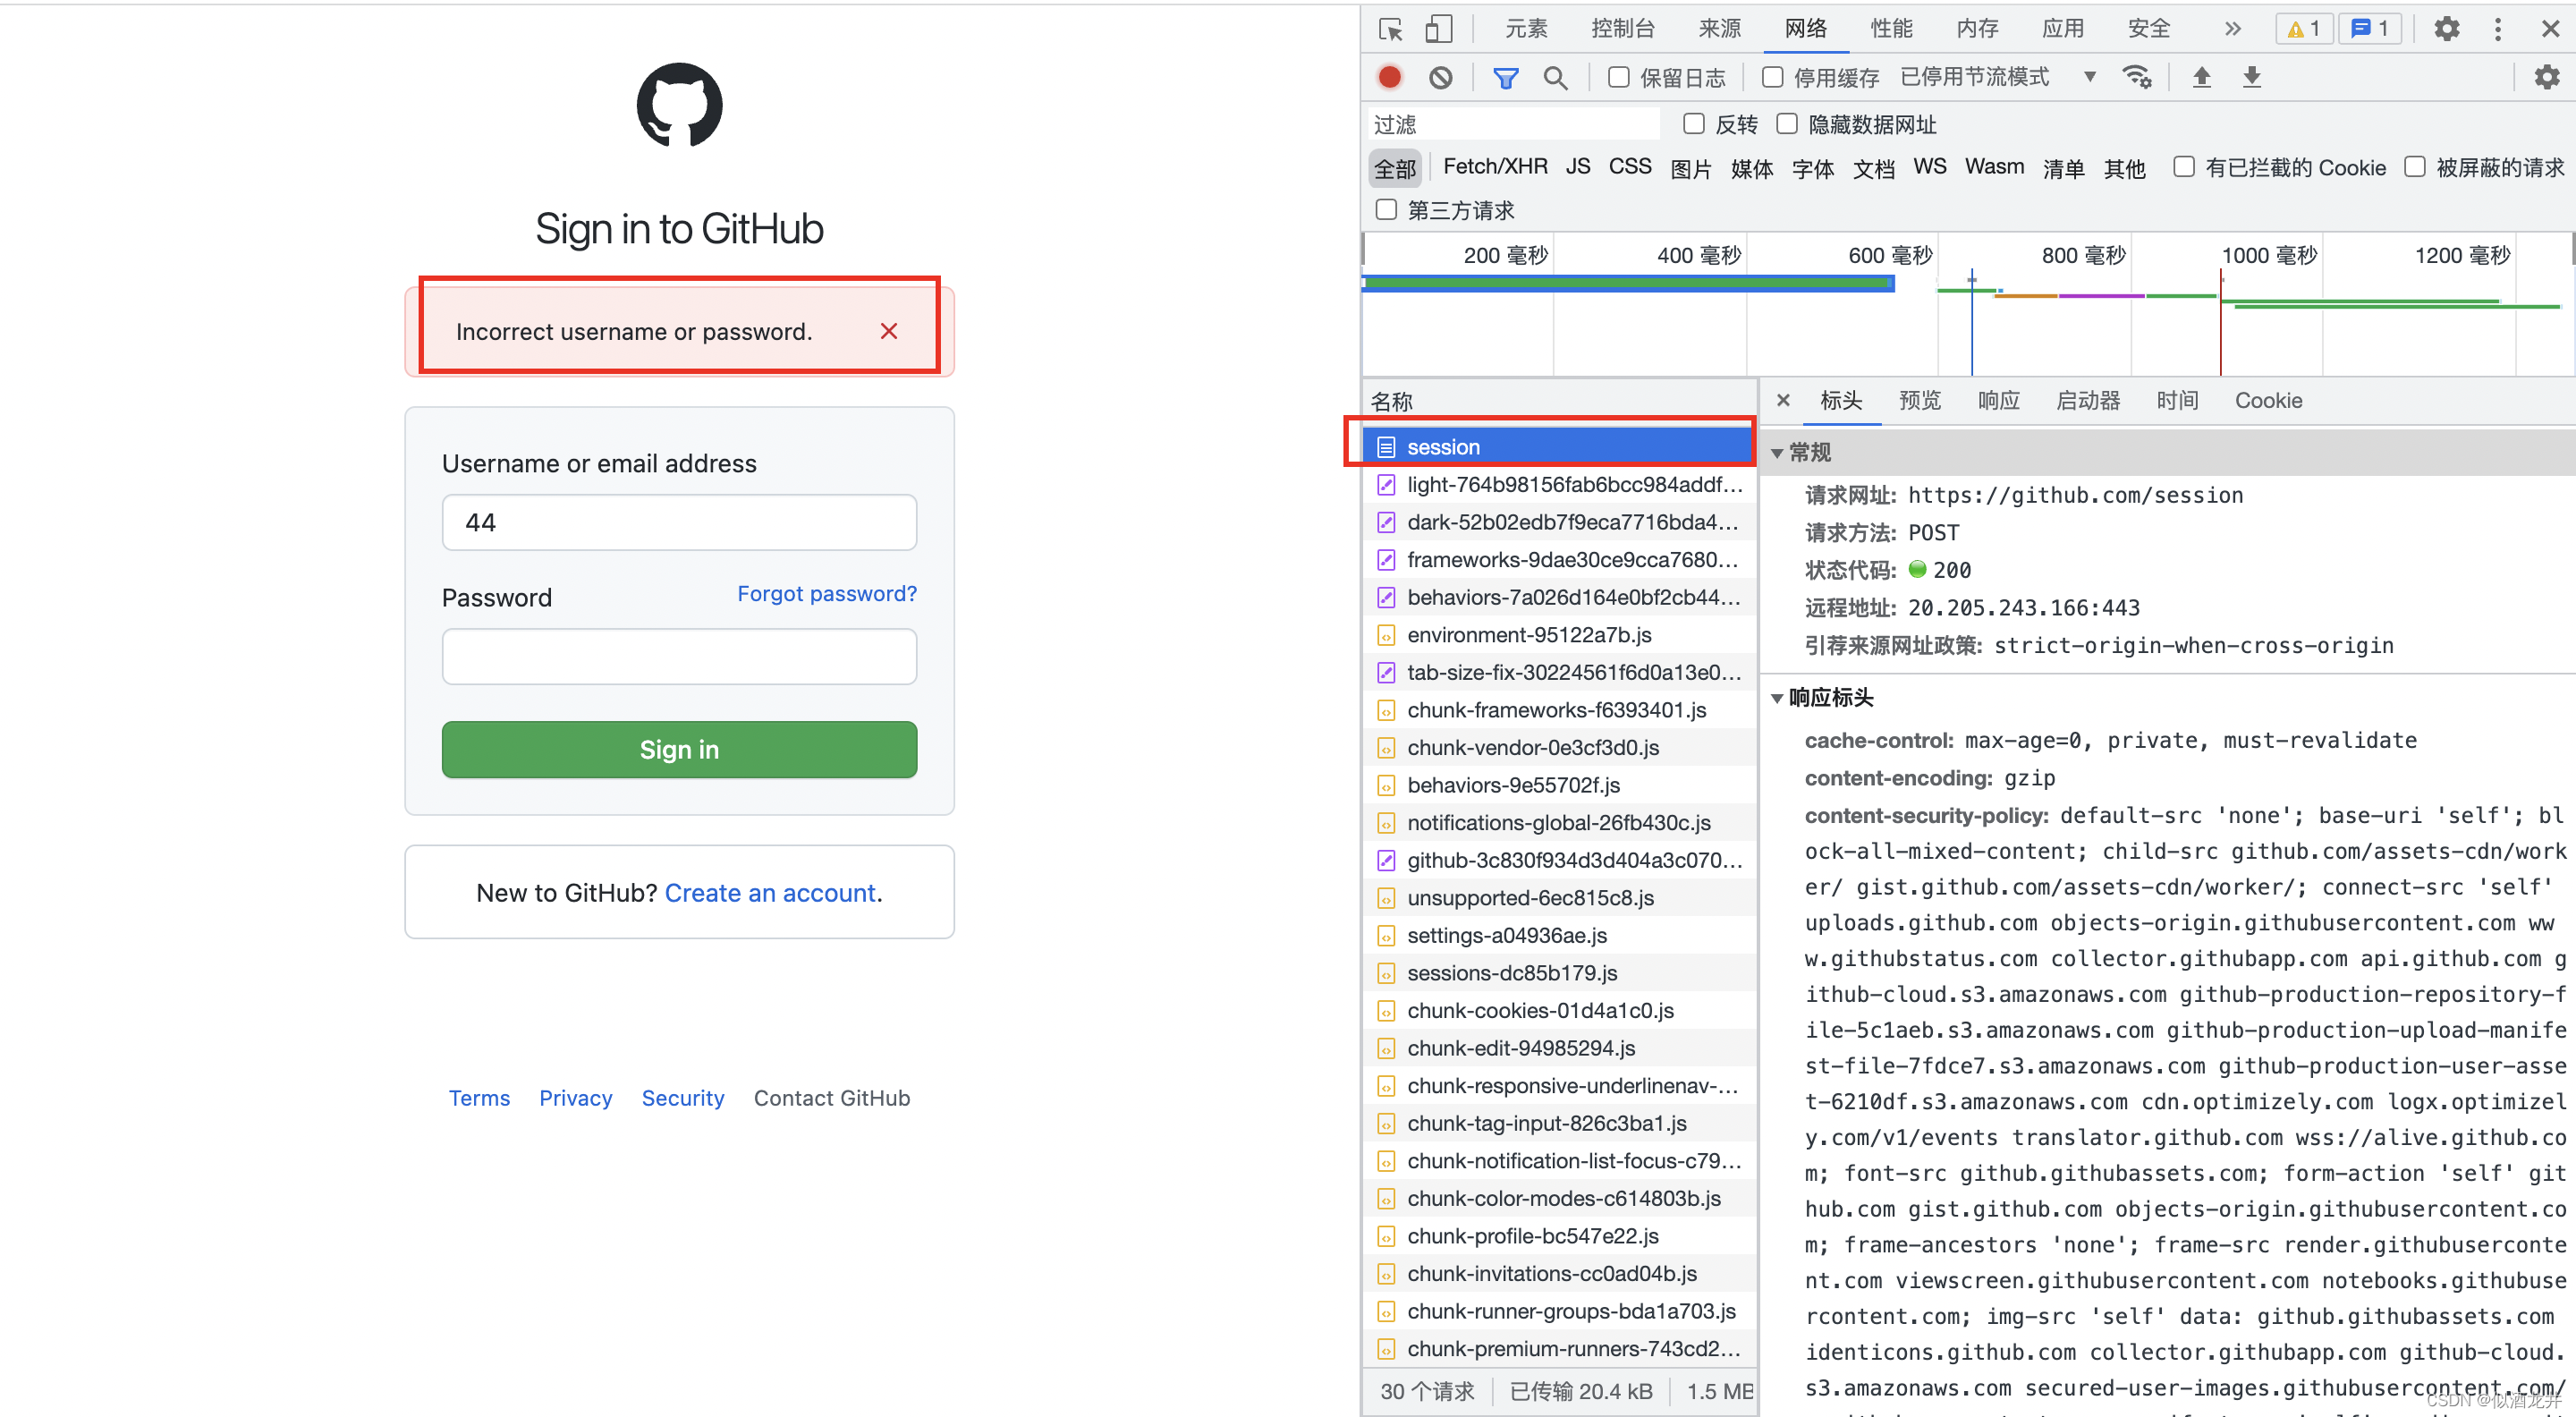Switch to the Console (控制台) tab
2576x1417 pixels.
point(1622,29)
